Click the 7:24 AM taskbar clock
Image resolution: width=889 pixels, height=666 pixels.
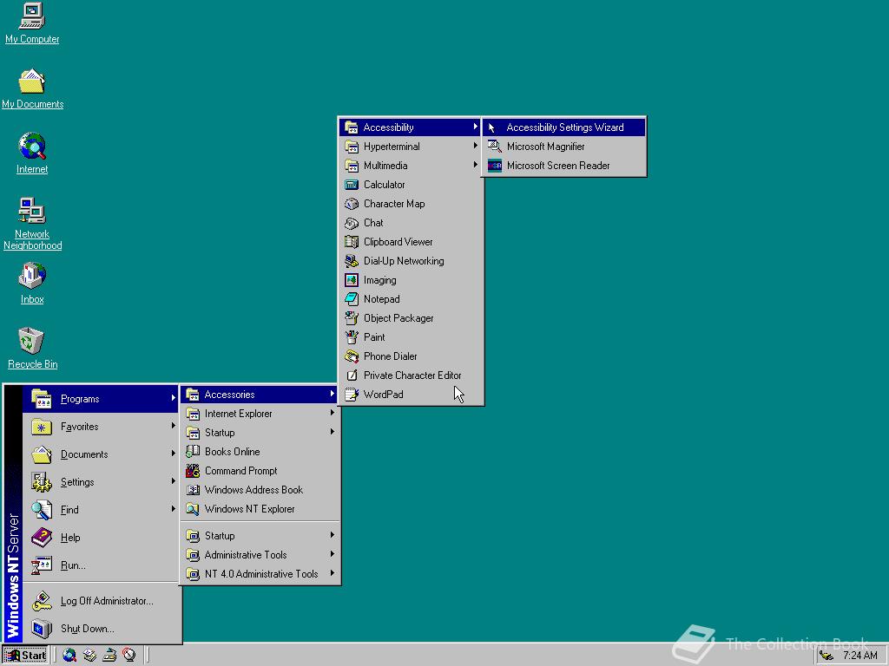[860, 656]
